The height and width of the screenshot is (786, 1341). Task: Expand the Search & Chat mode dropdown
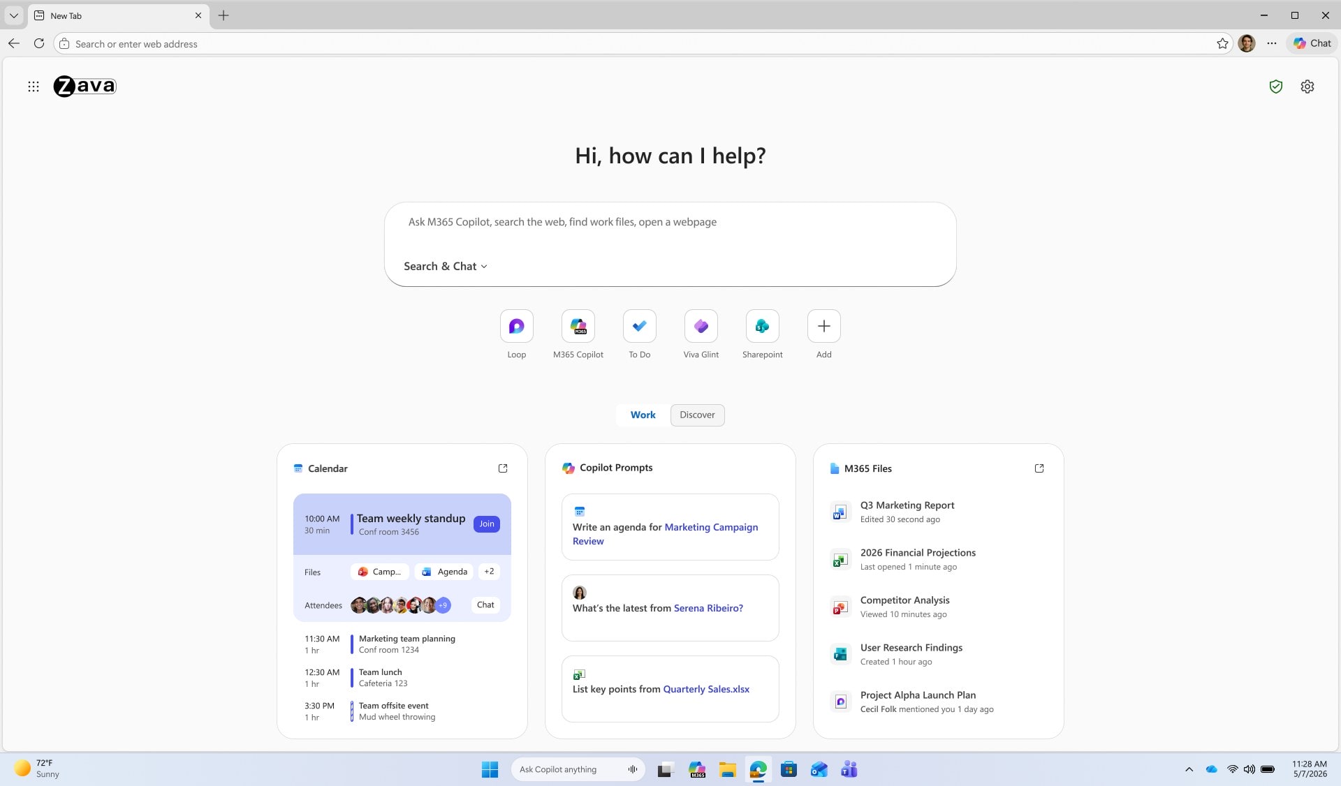(446, 266)
